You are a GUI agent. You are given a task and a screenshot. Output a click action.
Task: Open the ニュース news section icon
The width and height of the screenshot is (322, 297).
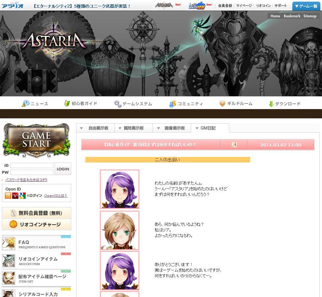click(26, 104)
